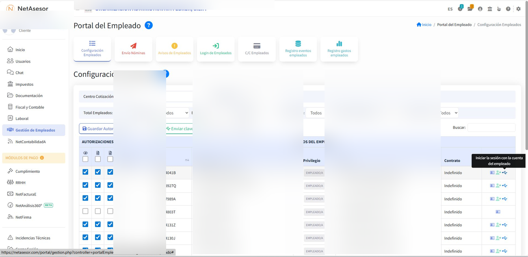The image size is (528, 257).
Task: Expand the 'Todos' filter dropdown in center
Action: pos(316,113)
